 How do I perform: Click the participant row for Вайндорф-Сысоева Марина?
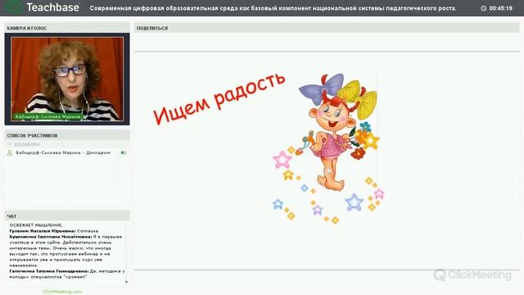click(66, 152)
